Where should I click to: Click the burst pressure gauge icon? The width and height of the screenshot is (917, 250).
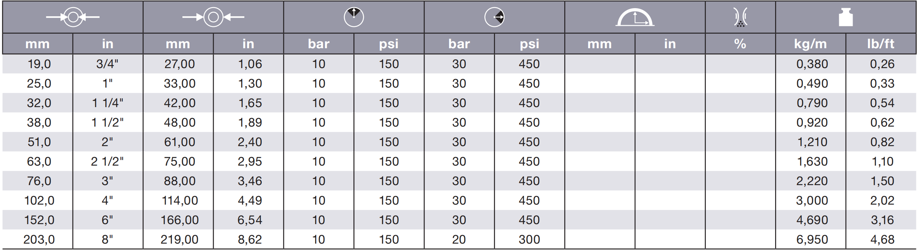tap(495, 17)
